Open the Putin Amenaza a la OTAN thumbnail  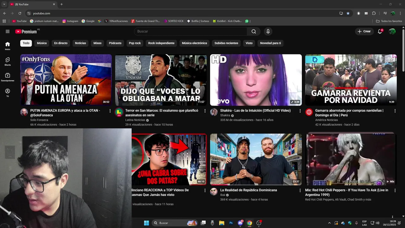tap(66, 80)
